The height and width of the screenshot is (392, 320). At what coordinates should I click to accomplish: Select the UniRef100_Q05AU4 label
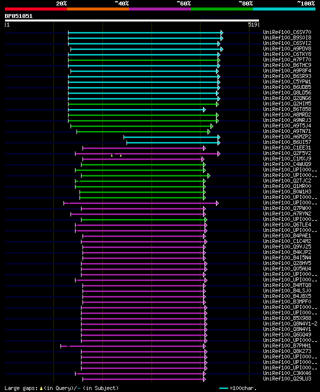(x=287, y=269)
